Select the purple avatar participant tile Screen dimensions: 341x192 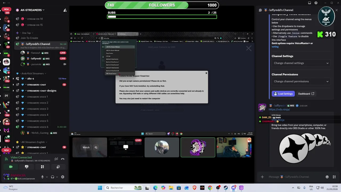pyautogui.click(x=198, y=147)
